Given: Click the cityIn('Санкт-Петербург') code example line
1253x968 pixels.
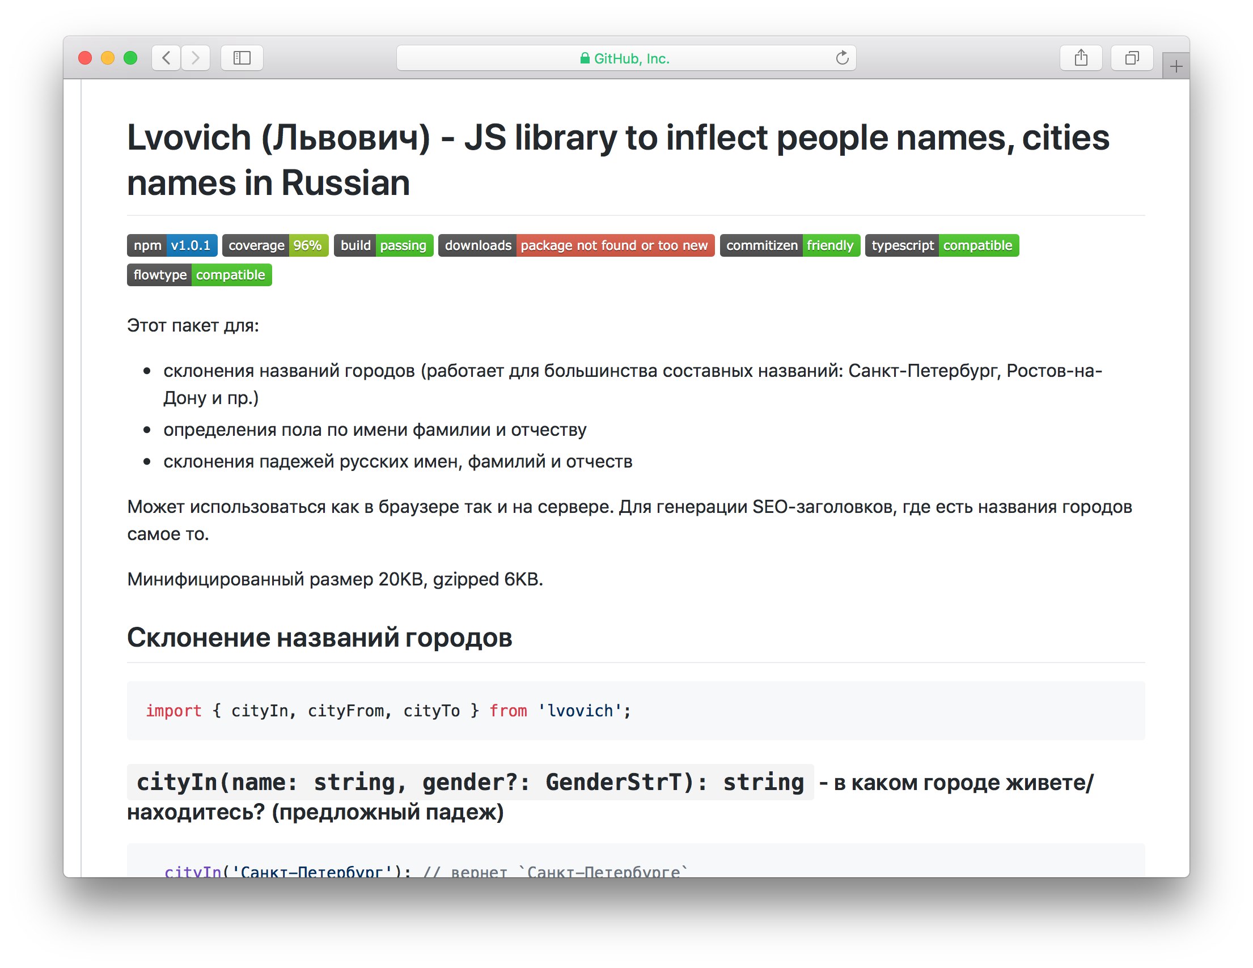Looking at the screenshot, I should click(x=426, y=871).
